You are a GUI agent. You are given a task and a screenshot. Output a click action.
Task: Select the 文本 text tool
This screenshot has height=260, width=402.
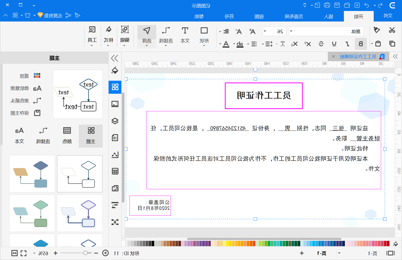click(185, 35)
